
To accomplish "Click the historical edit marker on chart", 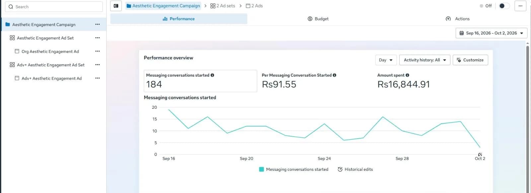I will click(x=480, y=155).
